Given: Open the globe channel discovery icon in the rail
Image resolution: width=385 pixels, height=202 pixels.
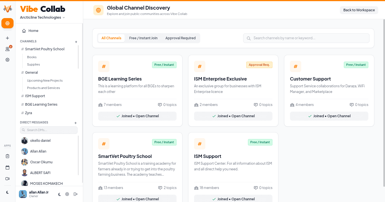Looking at the screenshot, I should tap(7, 23).
